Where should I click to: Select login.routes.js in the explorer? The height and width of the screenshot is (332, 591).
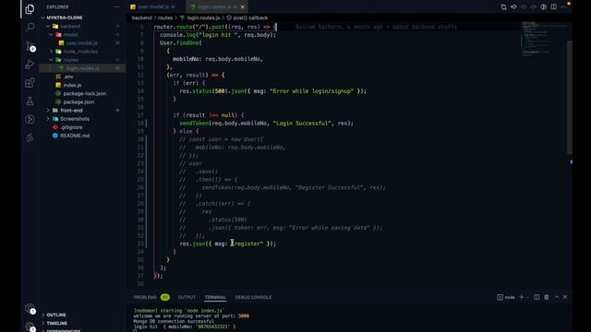82,68
